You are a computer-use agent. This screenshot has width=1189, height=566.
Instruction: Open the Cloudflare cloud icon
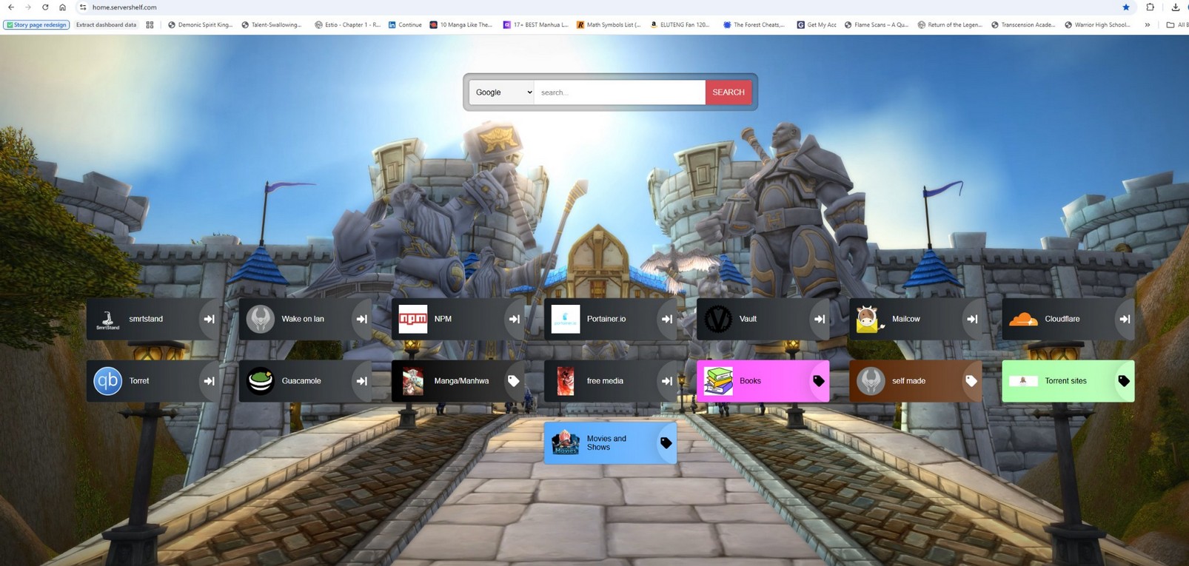pyautogui.click(x=1023, y=319)
